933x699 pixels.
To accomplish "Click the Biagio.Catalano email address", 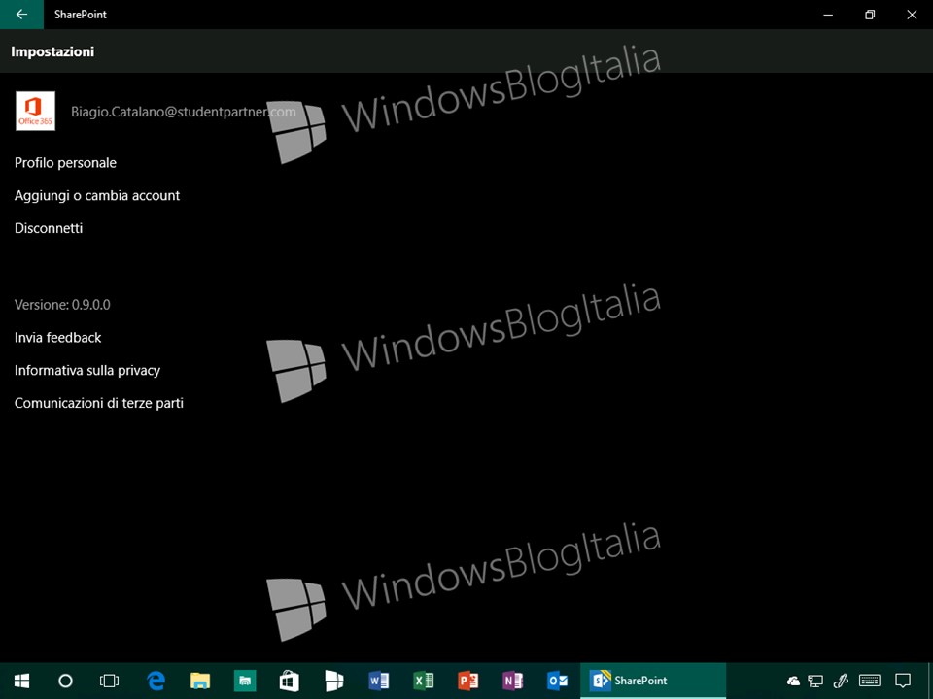I will tap(184, 112).
